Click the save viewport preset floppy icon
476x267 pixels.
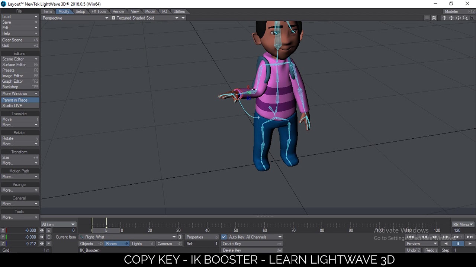pyautogui.click(x=434, y=18)
